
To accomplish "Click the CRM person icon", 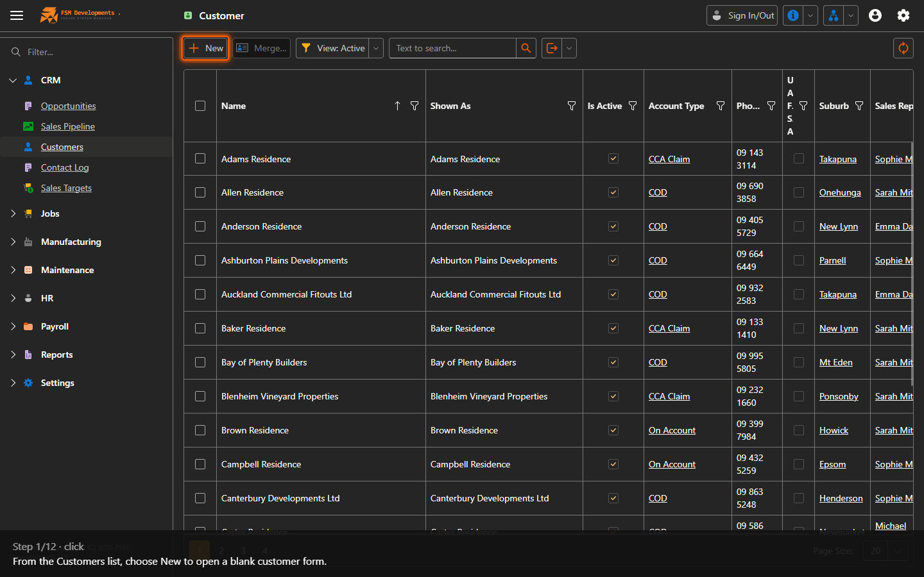I will click(28, 80).
